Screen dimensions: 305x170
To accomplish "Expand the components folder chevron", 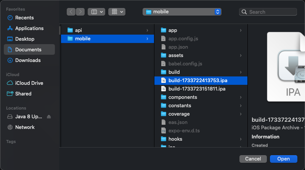I will pos(241,97).
